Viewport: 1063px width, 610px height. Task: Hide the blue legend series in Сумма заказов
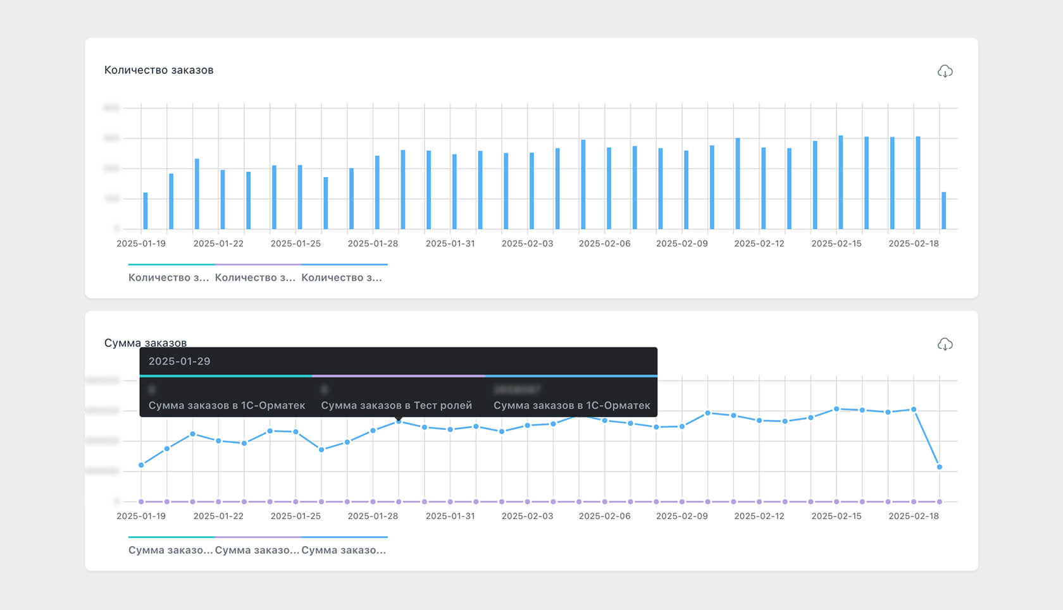[x=343, y=550]
